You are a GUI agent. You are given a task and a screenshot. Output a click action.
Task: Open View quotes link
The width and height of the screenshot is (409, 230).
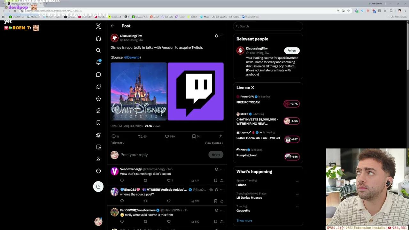pos(214,143)
